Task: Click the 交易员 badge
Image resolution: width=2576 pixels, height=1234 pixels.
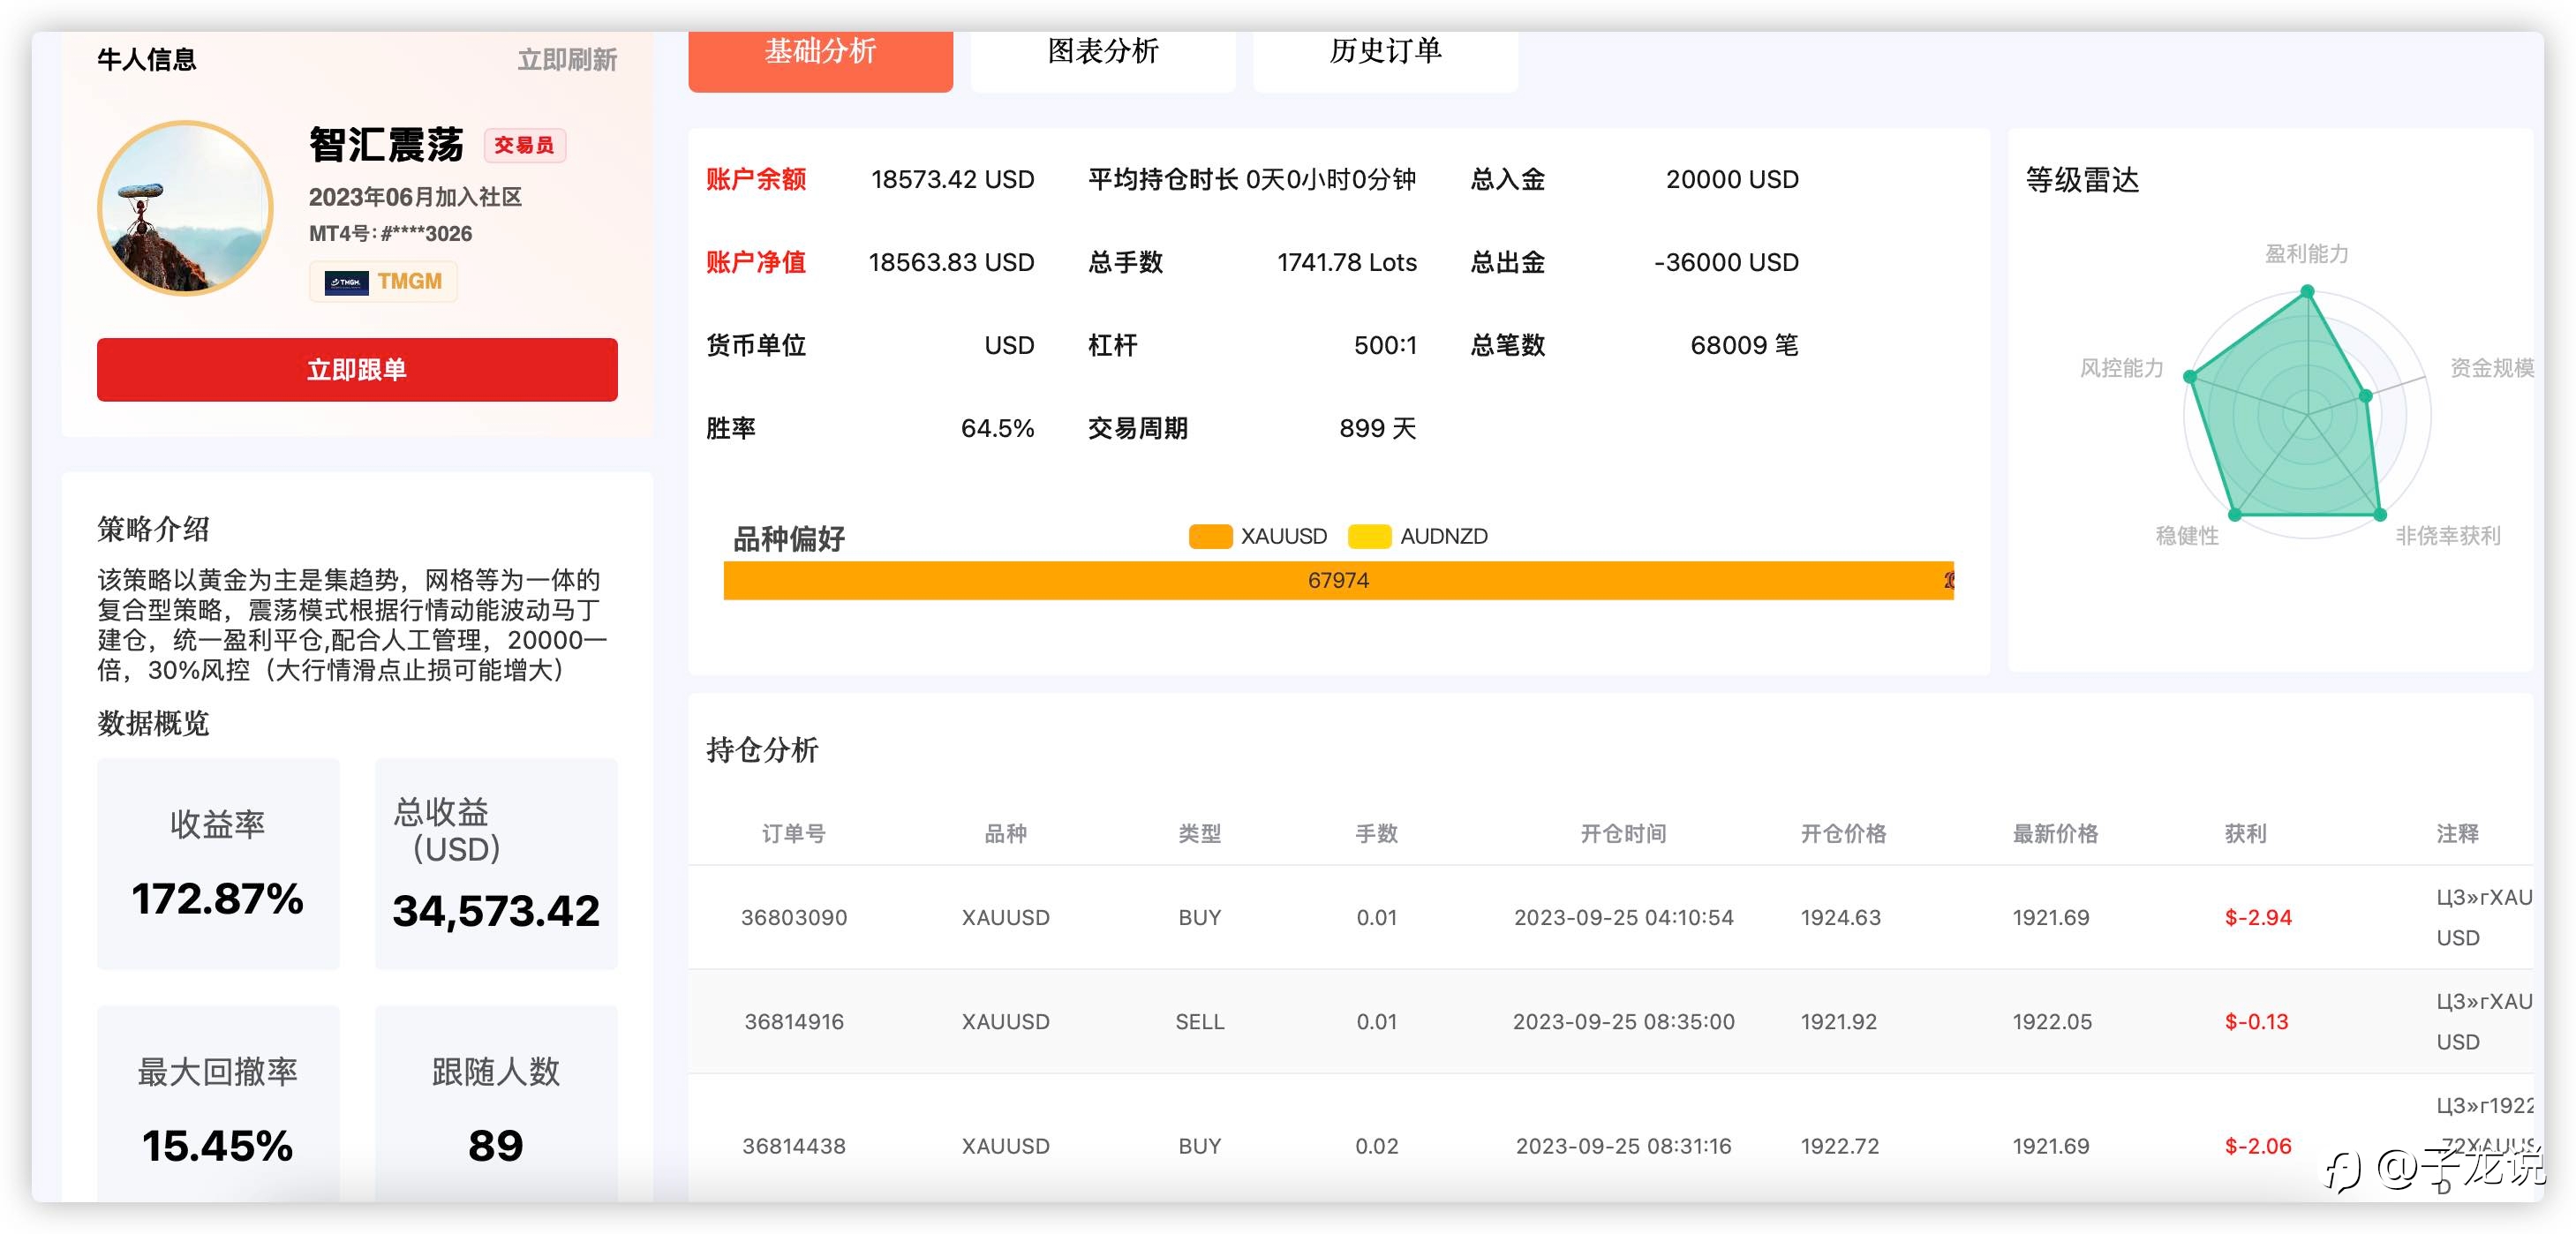Action: (525, 145)
